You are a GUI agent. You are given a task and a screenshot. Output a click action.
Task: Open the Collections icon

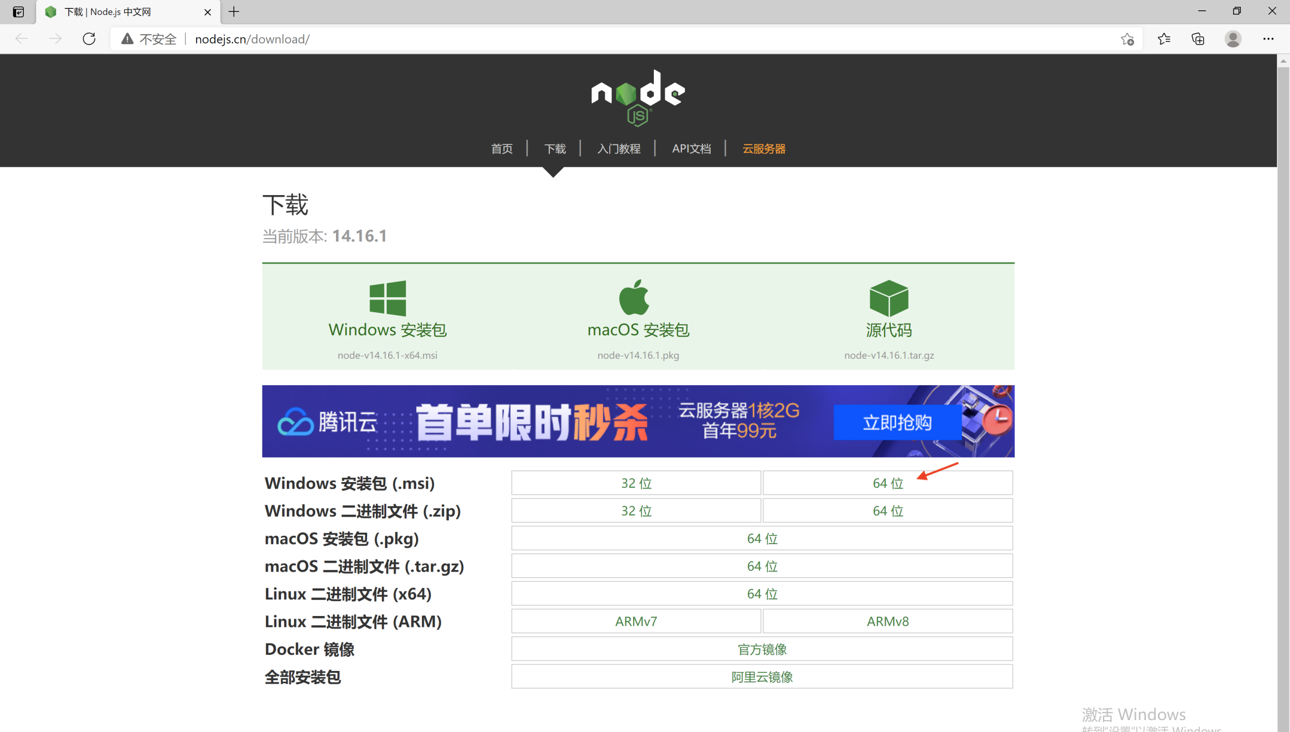(1198, 39)
